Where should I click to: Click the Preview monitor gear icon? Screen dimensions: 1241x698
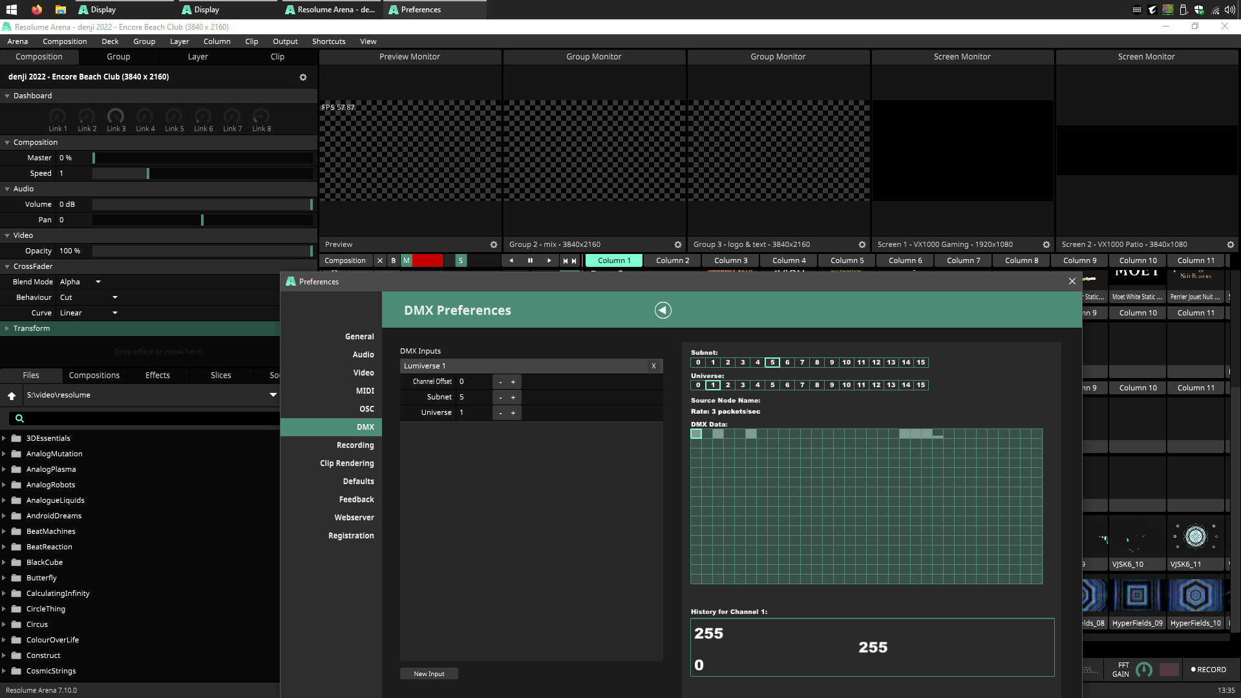point(494,244)
